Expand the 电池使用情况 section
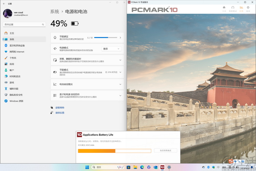Screen dimensions: 256x171 120,84
